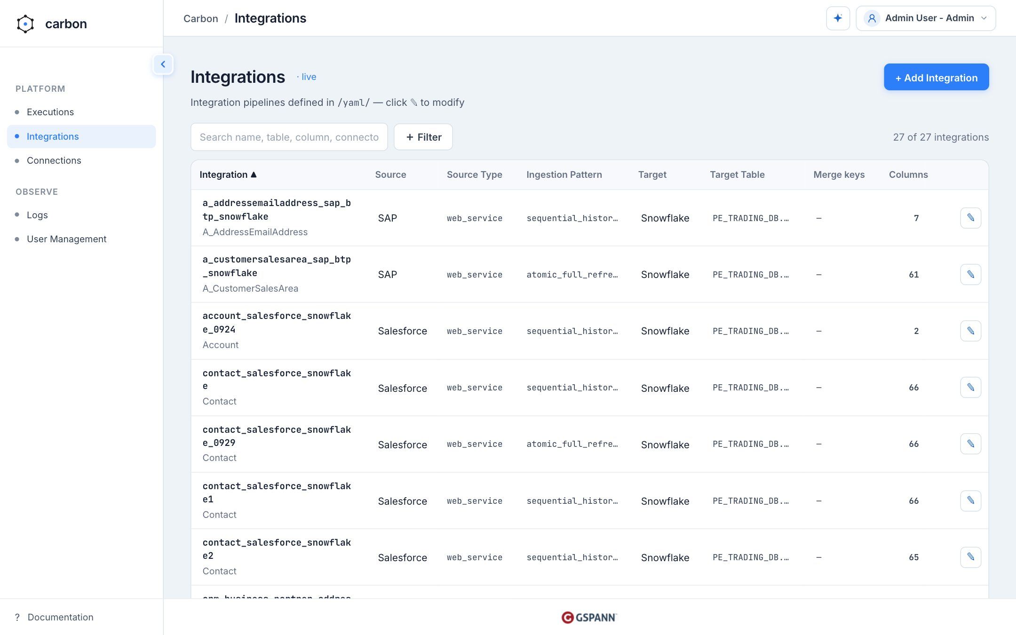Click the Source column header

click(390, 175)
